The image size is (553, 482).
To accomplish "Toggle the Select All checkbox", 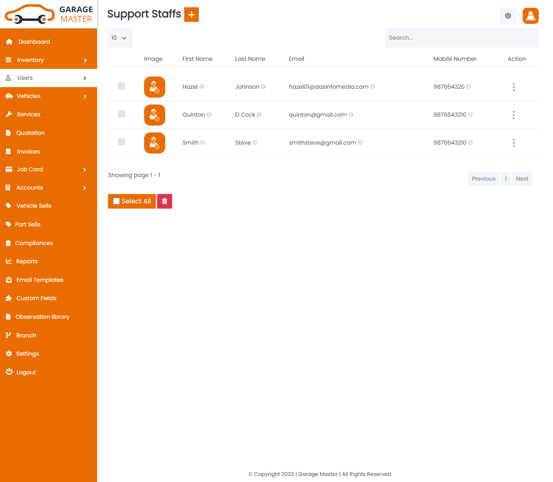I will 117,201.
